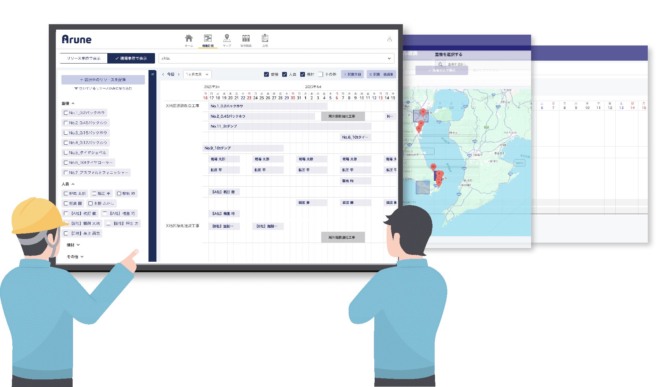Image resolution: width=659 pixels, height=387 pixels.
Task: Select 【A社】揚重 巧 schedule bar
Action: coord(224,214)
